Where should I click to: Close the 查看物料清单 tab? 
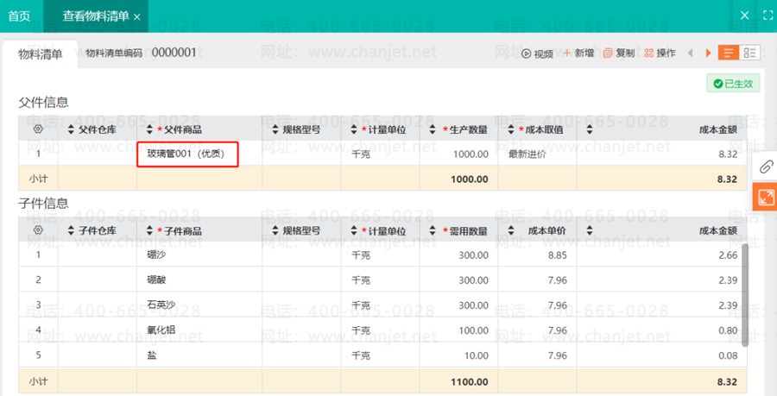(137, 17)
